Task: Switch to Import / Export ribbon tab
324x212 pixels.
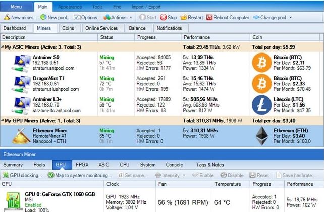Action: pyautogui.click(x=146, y=7)
